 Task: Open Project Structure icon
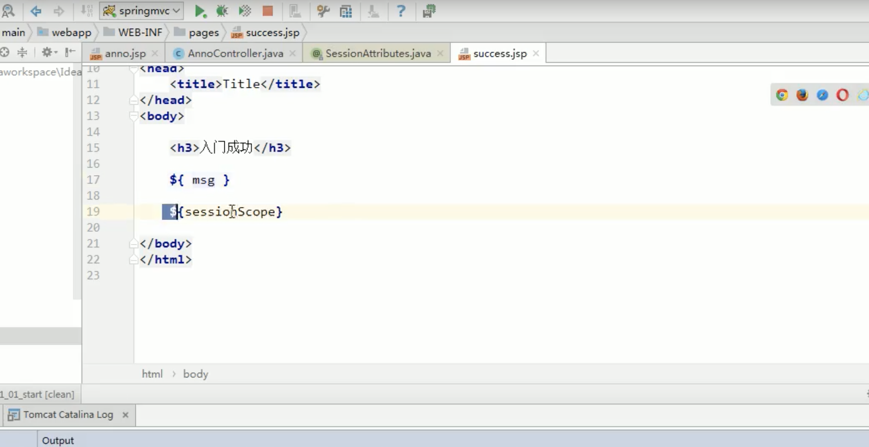click(346, 11)
